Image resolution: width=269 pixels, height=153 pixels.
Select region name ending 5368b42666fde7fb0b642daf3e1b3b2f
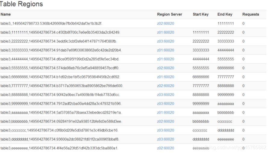coord(51,23)
